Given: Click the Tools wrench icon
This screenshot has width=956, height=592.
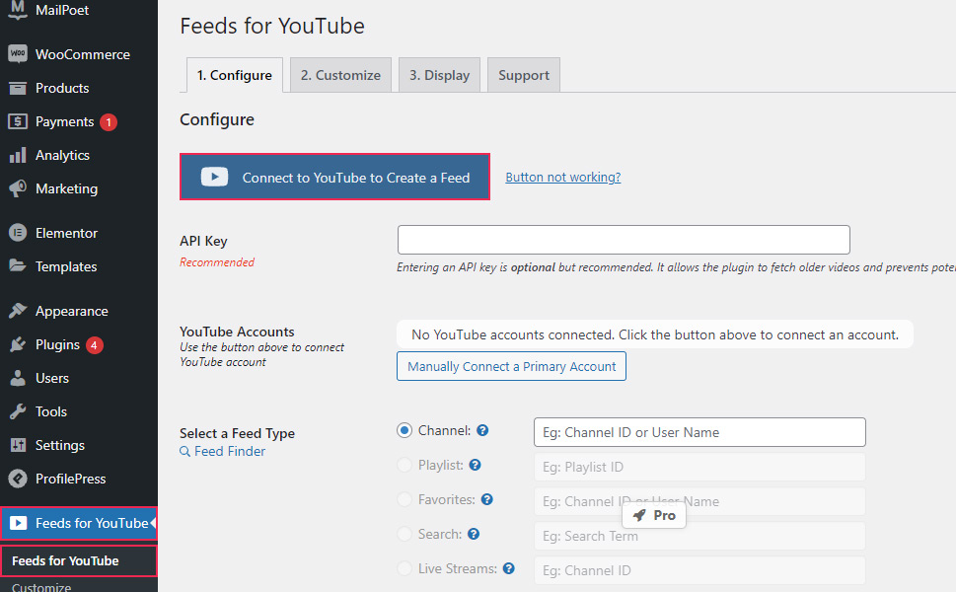Looking at the screenshot, I should click(x=18, y=411).
